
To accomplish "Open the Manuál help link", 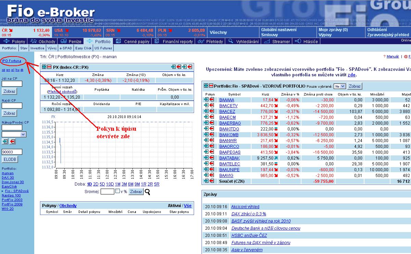I will coord(393,56).
